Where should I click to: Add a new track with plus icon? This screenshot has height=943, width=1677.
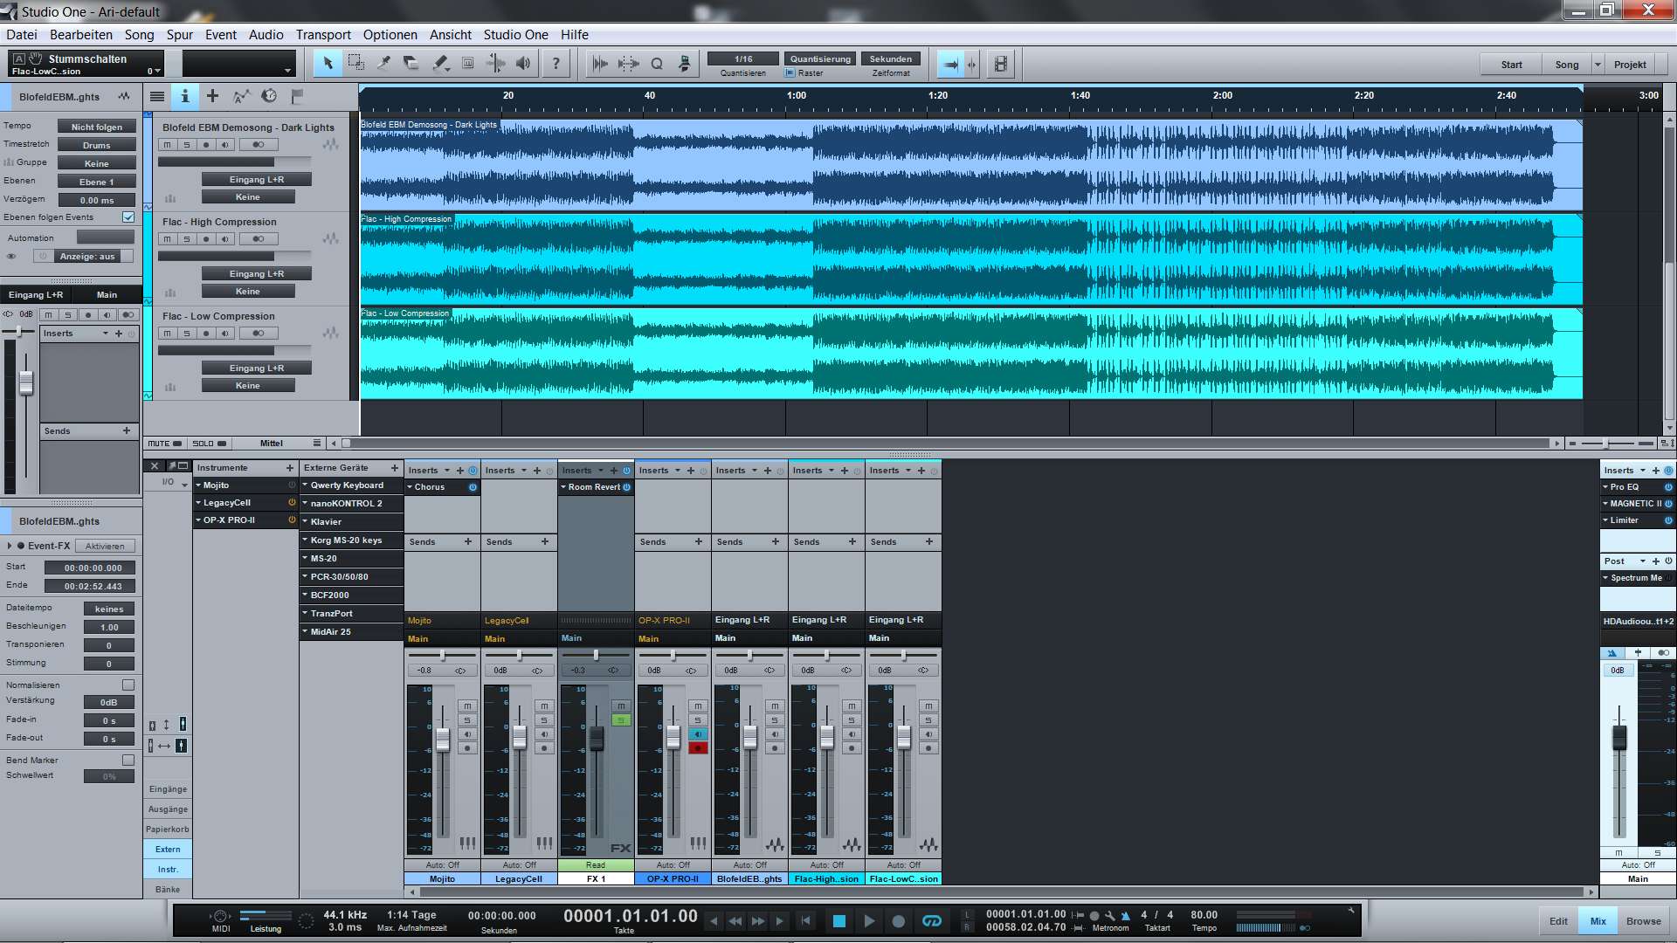click(212, 97)
